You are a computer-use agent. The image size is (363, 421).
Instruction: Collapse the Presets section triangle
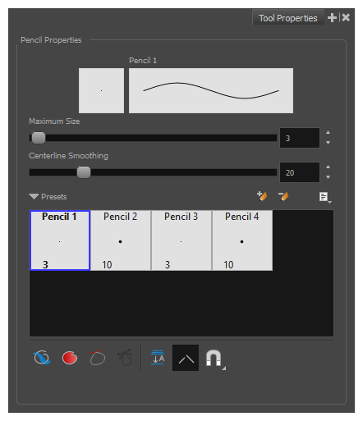tap(34, 197)
